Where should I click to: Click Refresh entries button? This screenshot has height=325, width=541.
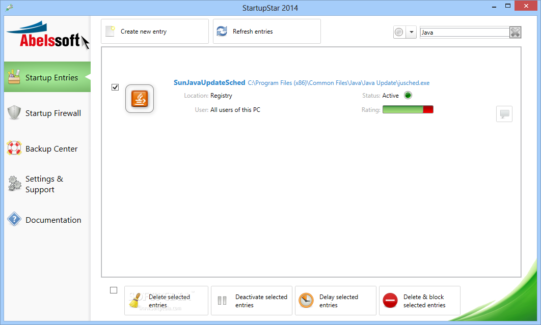click(267, 32)
